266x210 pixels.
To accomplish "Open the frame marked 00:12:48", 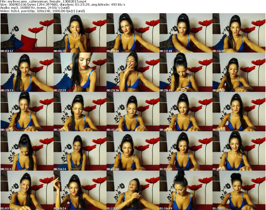I will click(186, 33).
